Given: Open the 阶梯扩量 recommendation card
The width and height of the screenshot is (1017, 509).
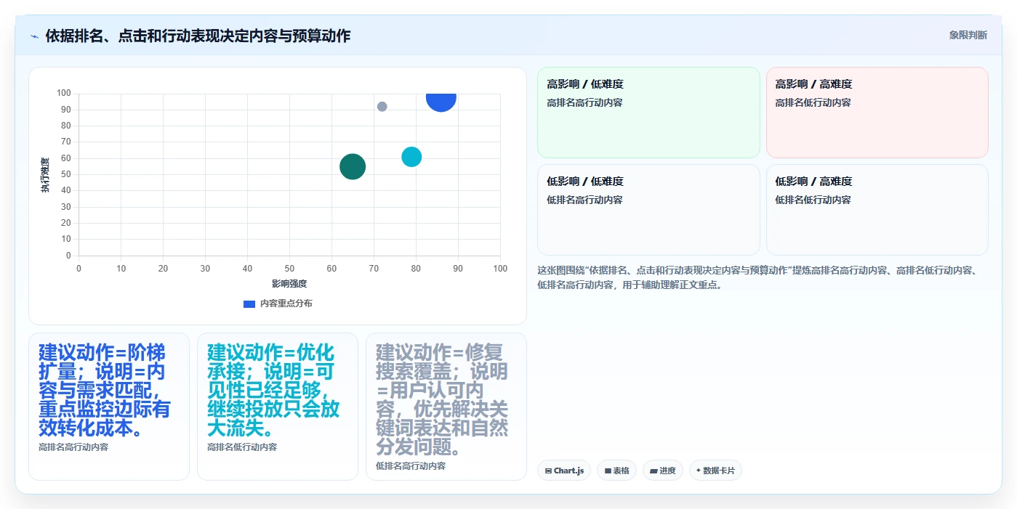Looking at the screenshot, I should tap(109, 407).
